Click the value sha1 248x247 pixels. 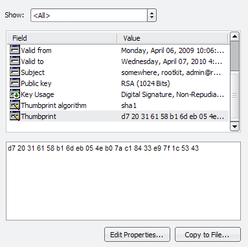129,105
